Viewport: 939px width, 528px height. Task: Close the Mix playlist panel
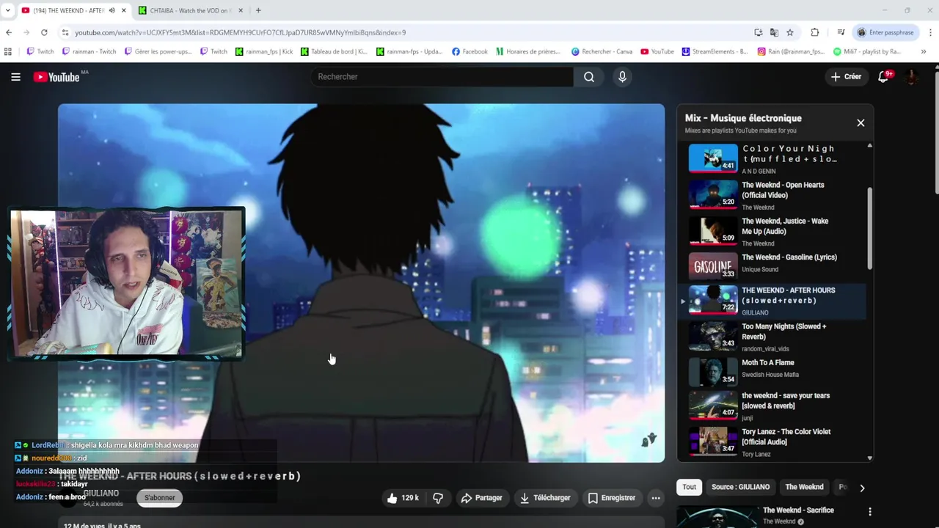tap(861, 123)
